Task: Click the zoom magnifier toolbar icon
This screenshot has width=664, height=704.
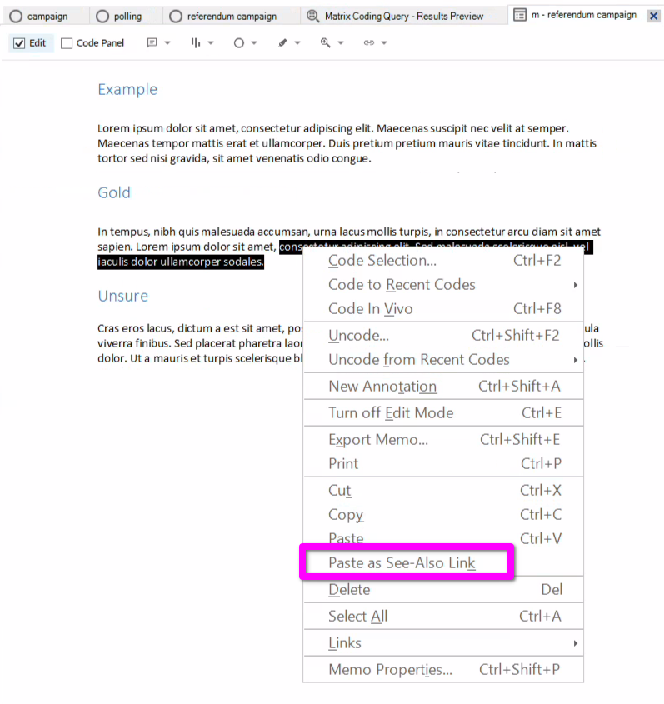Action: (x=326, y=43)
